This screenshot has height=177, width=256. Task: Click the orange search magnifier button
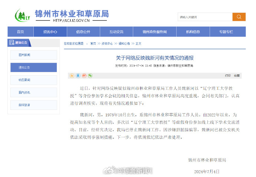(x=239, y=17)
